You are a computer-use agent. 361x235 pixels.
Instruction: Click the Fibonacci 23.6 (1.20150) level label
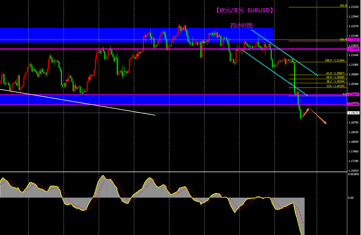click(x=336, y=86)
